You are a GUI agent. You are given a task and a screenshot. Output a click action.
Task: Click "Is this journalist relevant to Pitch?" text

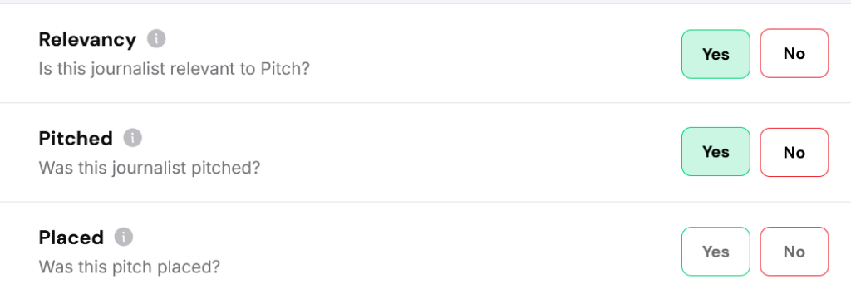coord(174,70)
